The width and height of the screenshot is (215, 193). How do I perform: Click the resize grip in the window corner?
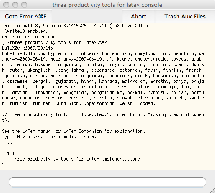coord(212,190)
